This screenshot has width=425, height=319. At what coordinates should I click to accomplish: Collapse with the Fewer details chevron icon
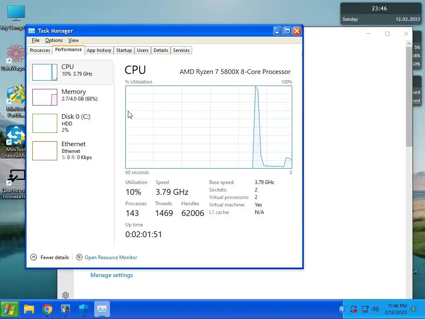point(34,257)
